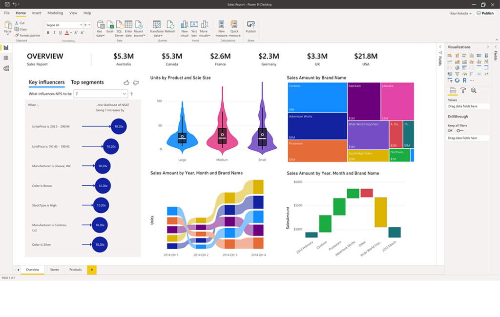The image size is (500, 317).
Task: Switch to the Insert ribbon tab
Action: (37, 13)
